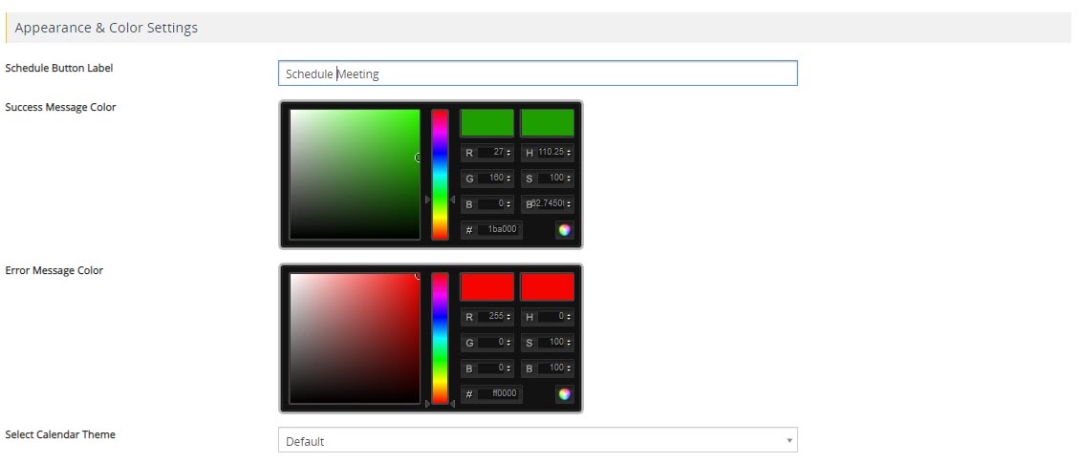Open the Select Calendar Theme dropdown
The width and height of the screenshot is (1080, 463).
(x=537, y=440)
